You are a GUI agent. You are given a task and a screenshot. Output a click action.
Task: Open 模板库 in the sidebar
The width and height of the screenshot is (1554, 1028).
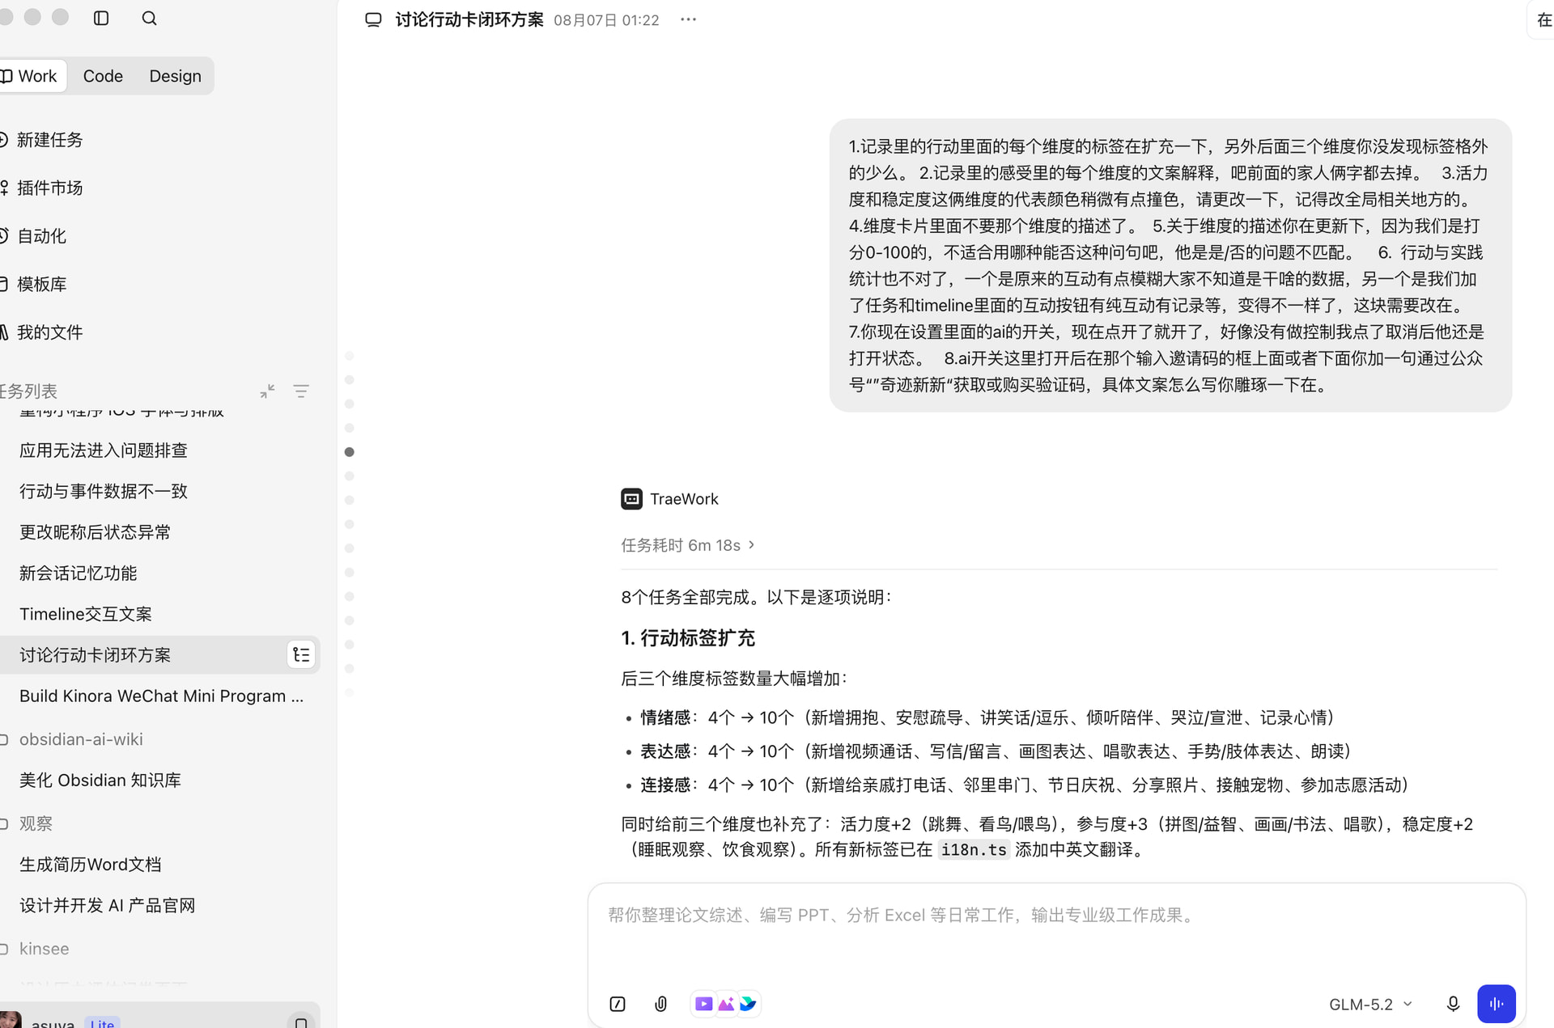(x=40, y=284)
